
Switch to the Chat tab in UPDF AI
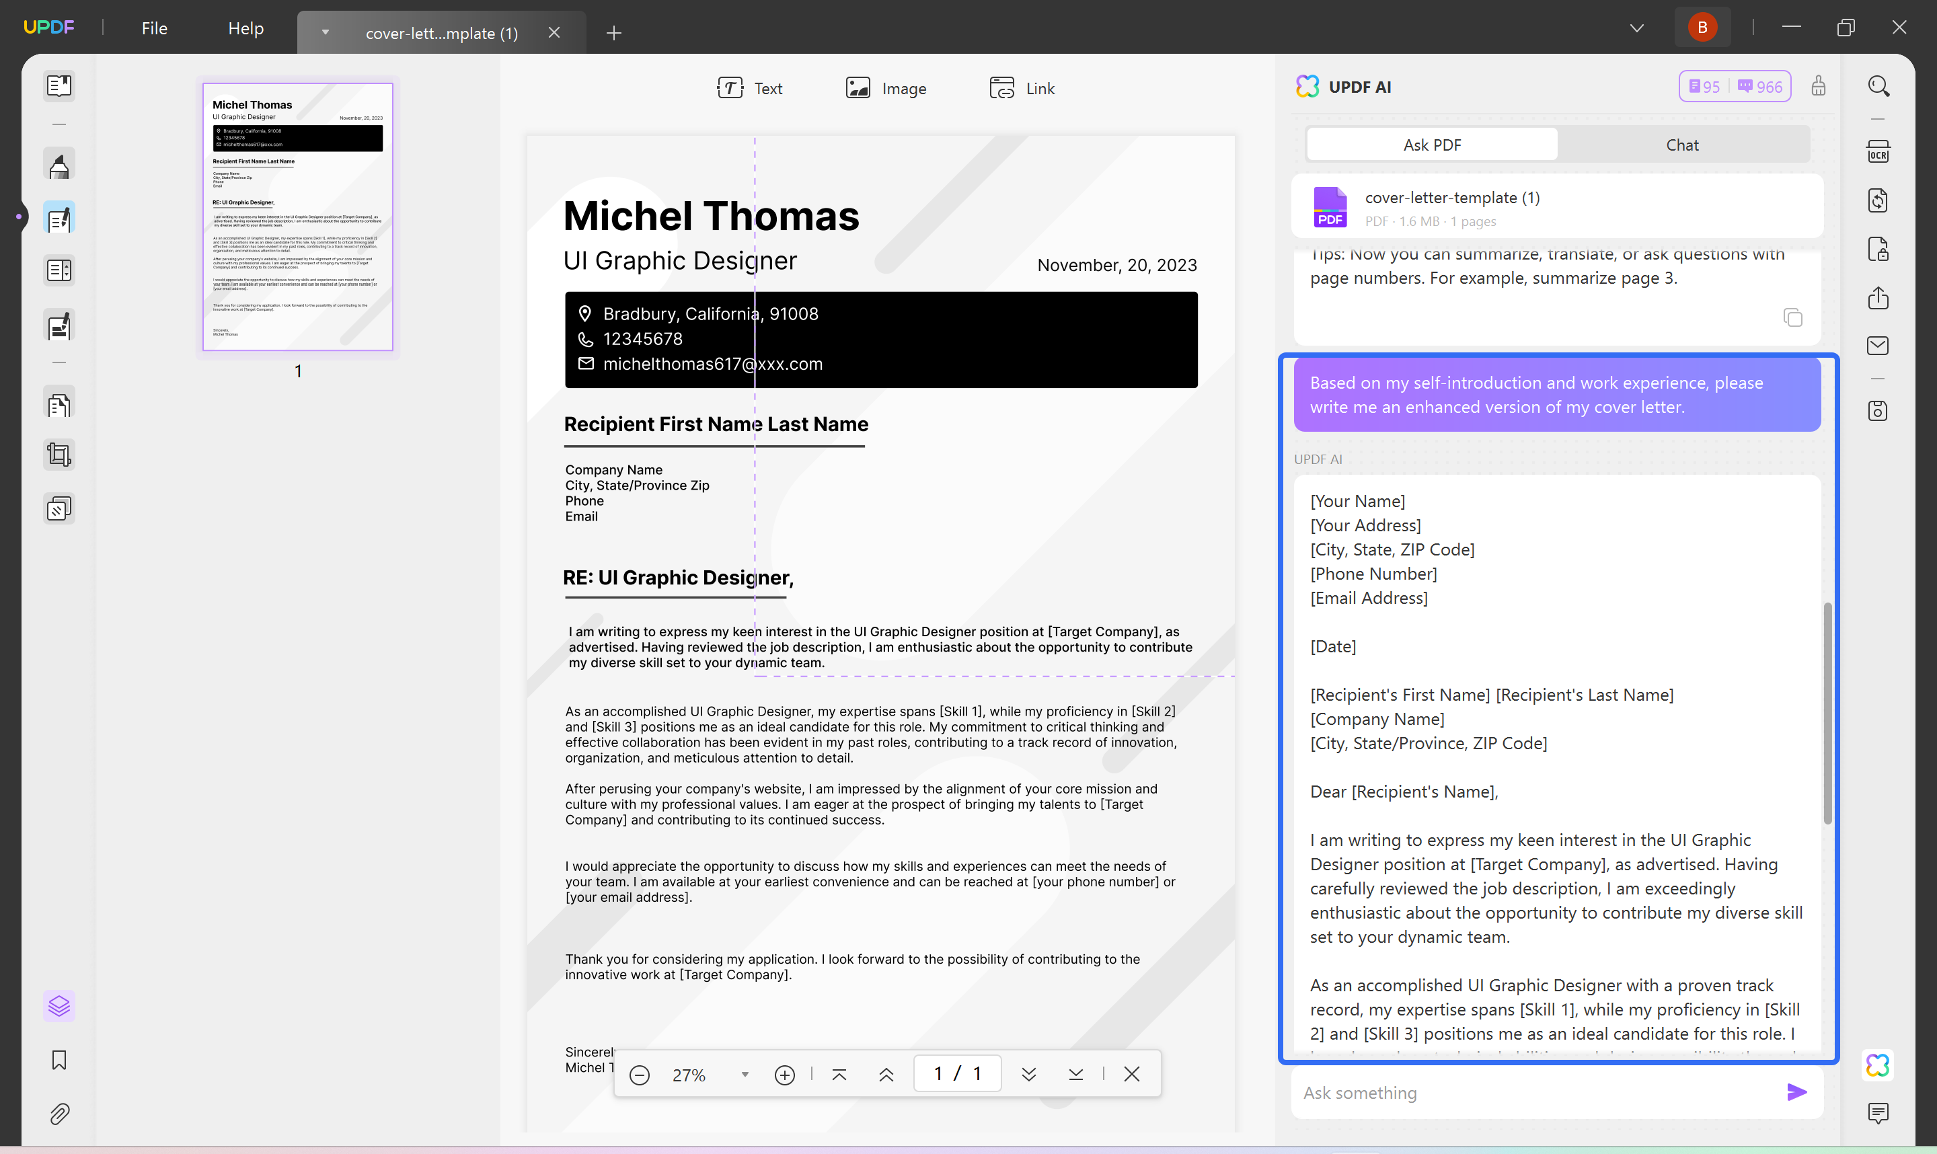point(1682,145)
